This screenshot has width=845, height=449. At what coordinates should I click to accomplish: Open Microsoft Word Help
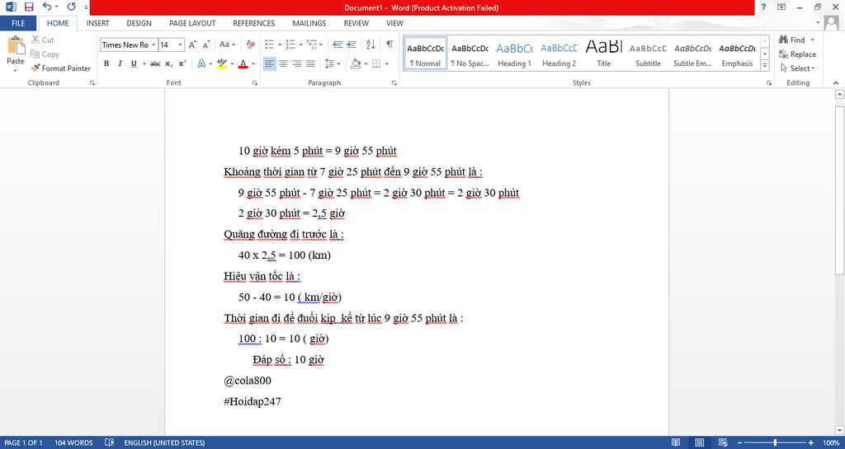pyautogui.click(x=763, y=7)
